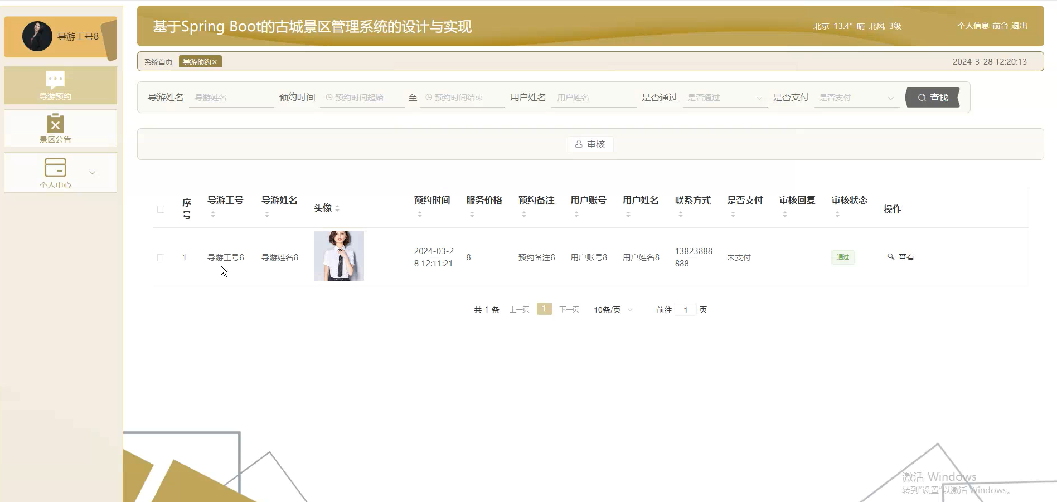Image resolution: width=1057 pixels, height=502 pixels.
Task: Click sort arrows on 审核状态 column
Action: pyautogui.click(x=837, y=214)
